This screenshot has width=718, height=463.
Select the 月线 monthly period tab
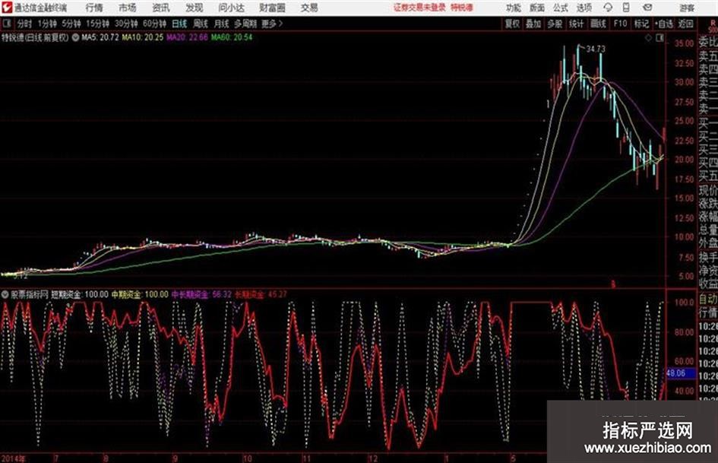coord(222,24)
